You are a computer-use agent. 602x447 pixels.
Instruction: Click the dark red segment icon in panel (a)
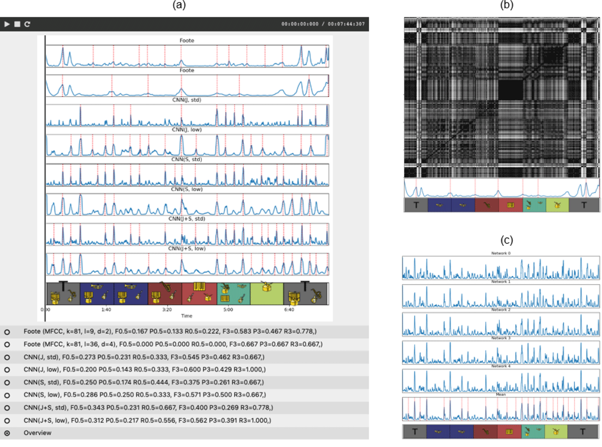coord(165,294)
